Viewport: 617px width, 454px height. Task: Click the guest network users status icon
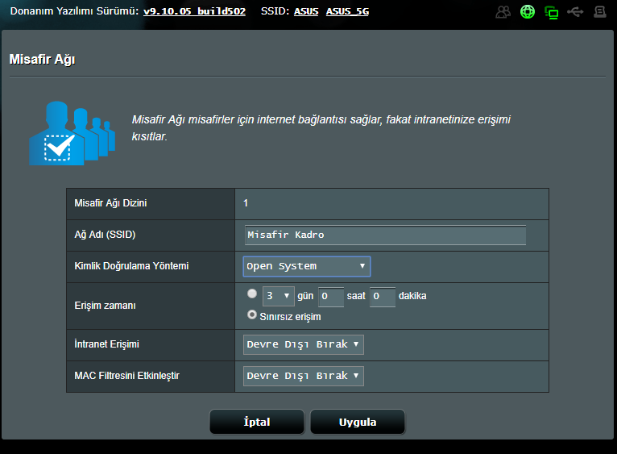click(x=503, y=12)
